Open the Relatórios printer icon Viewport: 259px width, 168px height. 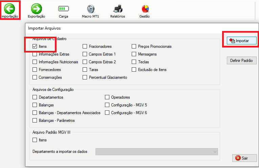(x=117, y=8)
